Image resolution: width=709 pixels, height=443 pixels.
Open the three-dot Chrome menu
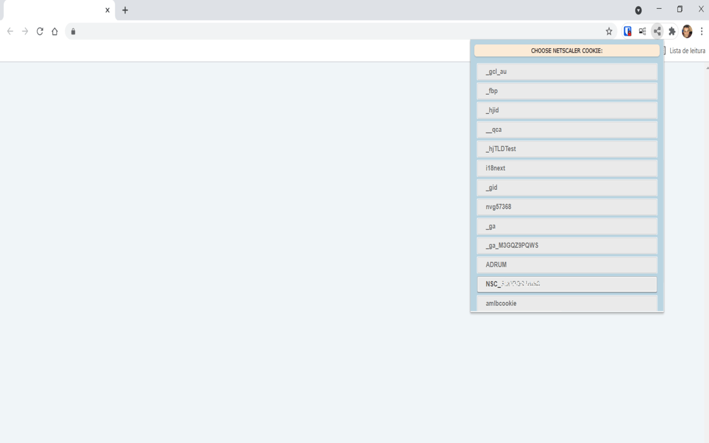pyautogui.click(x=701, y=32)
